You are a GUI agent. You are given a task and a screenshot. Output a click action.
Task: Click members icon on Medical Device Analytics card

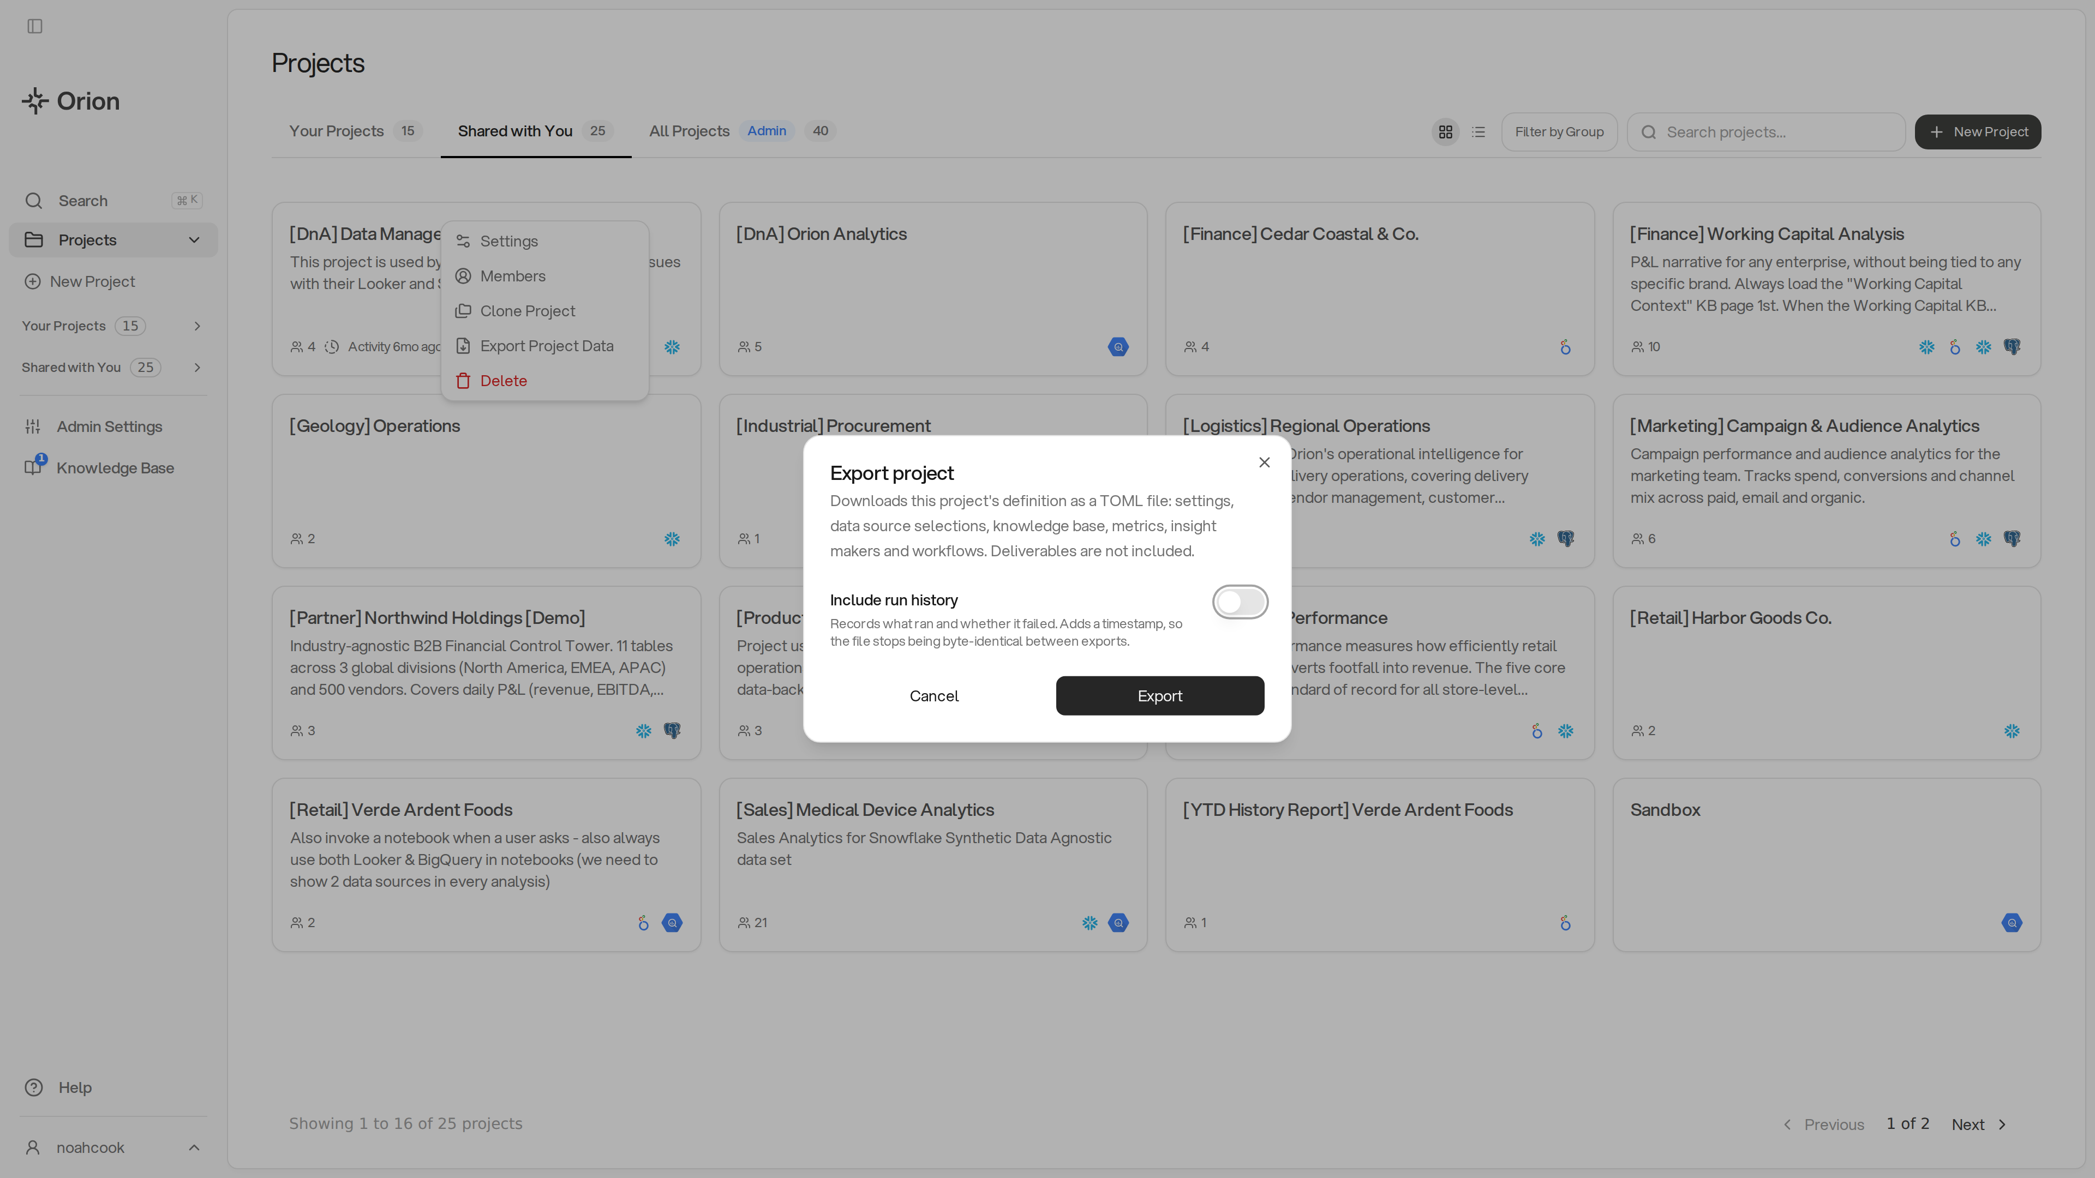[x=743, y=923]
